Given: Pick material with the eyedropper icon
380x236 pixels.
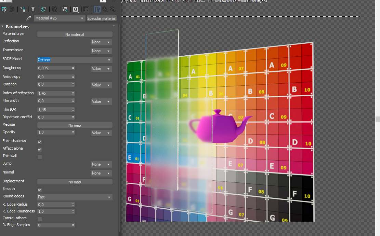Looking at the screenshot, I should click(x=29, y=18).
